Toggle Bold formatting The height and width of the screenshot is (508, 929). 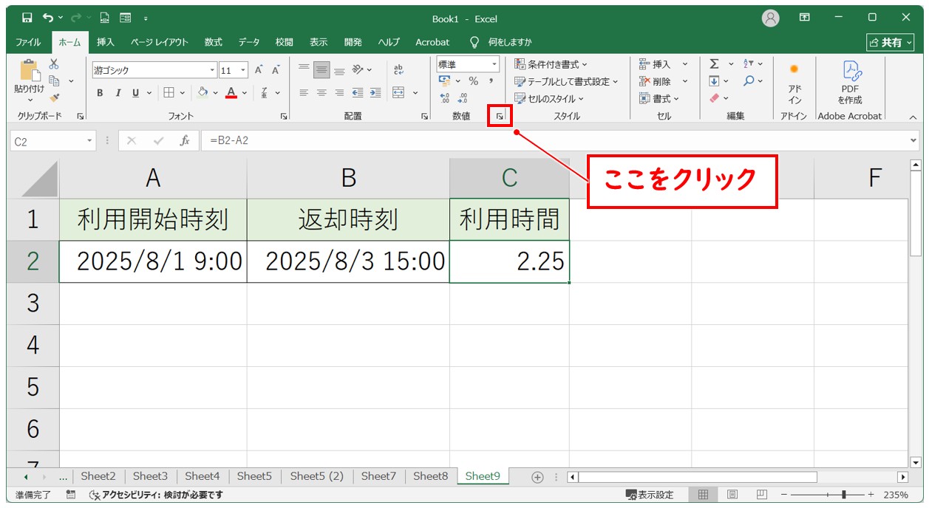[100, 92]
